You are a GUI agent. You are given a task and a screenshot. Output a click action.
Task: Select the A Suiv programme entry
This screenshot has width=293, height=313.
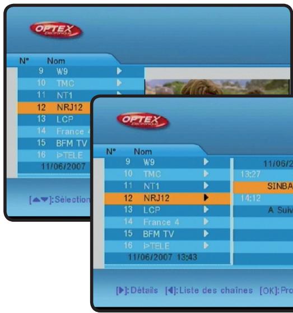[281, 210]
